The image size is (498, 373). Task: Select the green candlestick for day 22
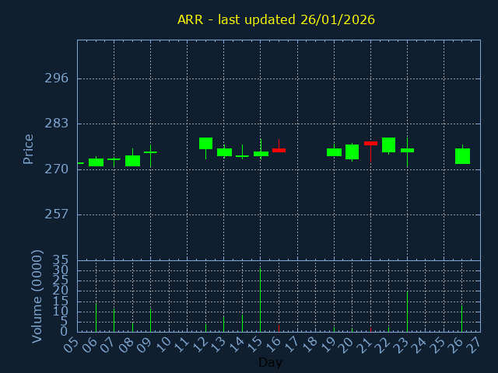(x=388, y=145)
